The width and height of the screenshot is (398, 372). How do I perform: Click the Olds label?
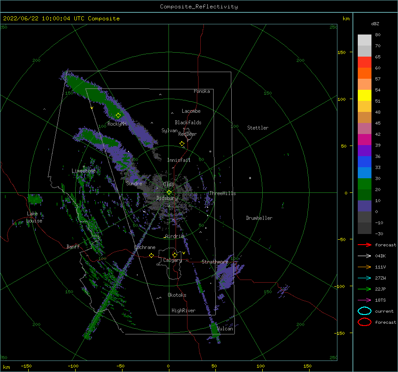(168, 184)
